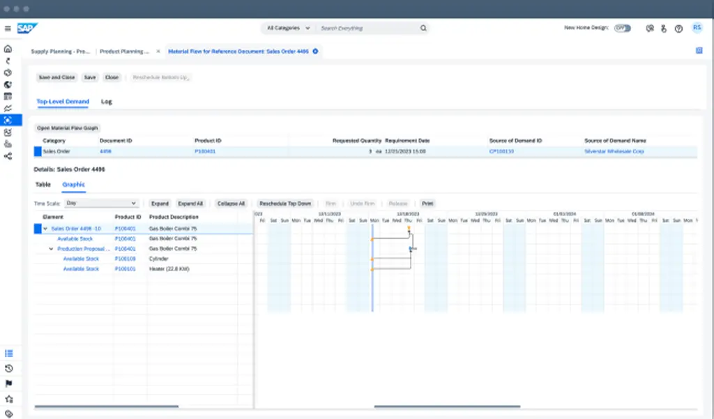Click the globe icon in the sidebar

click(8, 85)
